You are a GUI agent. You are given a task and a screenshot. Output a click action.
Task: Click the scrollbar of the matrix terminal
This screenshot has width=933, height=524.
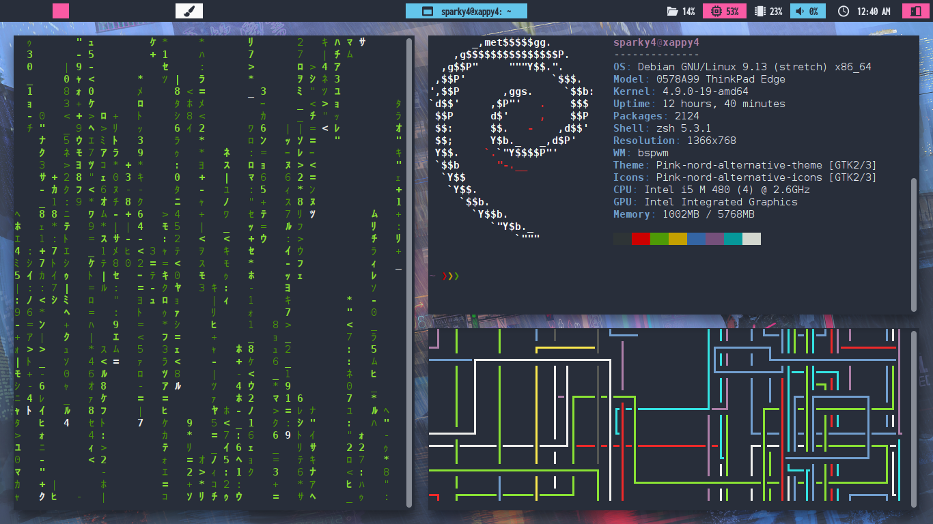click(409, 273)
